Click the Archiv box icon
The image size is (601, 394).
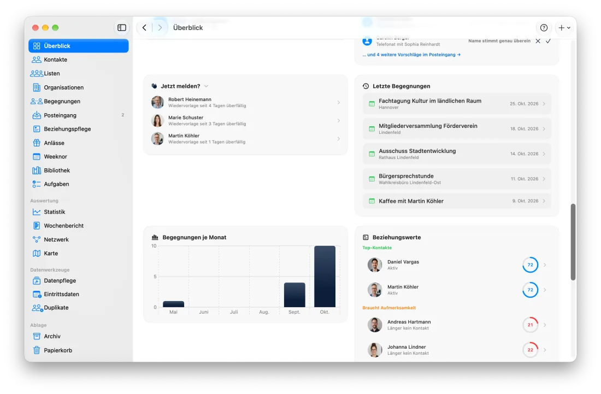point(37,336)
